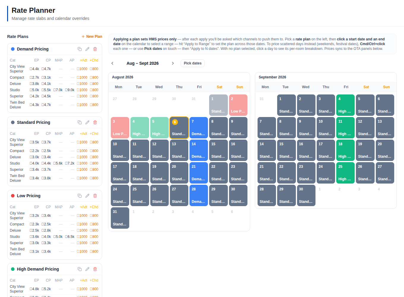Select August 14 Demand pricing day
This screenshot has height=297, width=404.
tap(199, 150)
